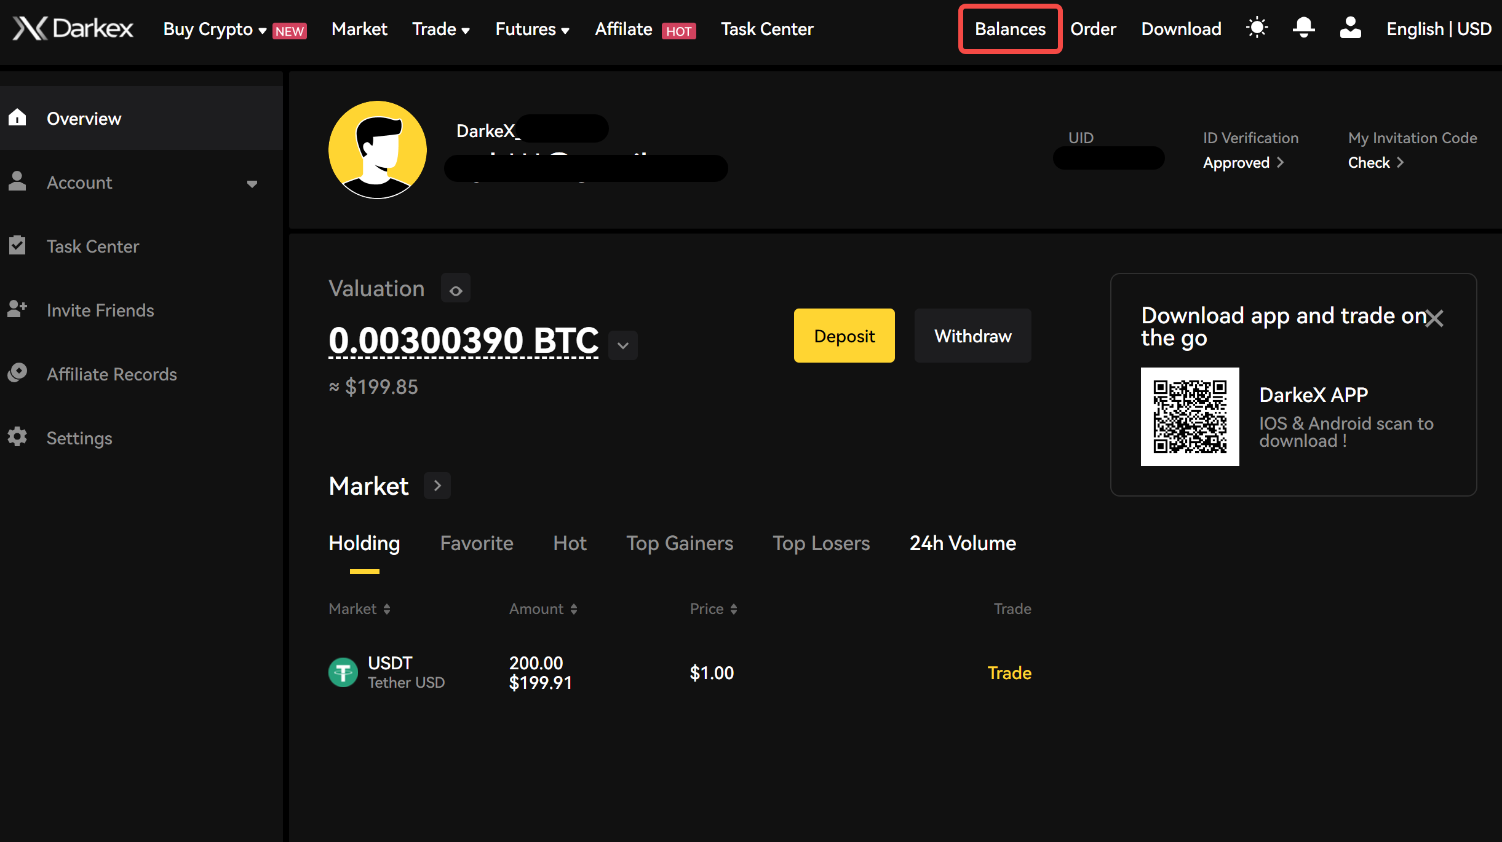
Task: Click the Task Center clipboard icon in sidebar
Action: pyautogui.click(x=17, y=245)
